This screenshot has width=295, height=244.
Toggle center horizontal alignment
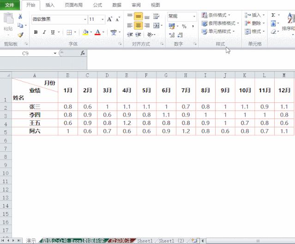click(138, 25)
